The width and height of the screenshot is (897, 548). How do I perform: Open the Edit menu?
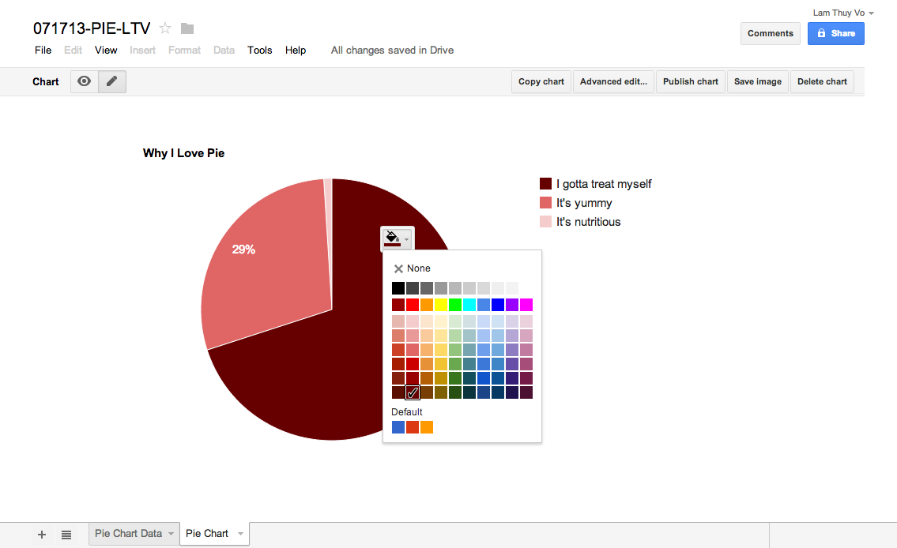click(x=73, y=51)
